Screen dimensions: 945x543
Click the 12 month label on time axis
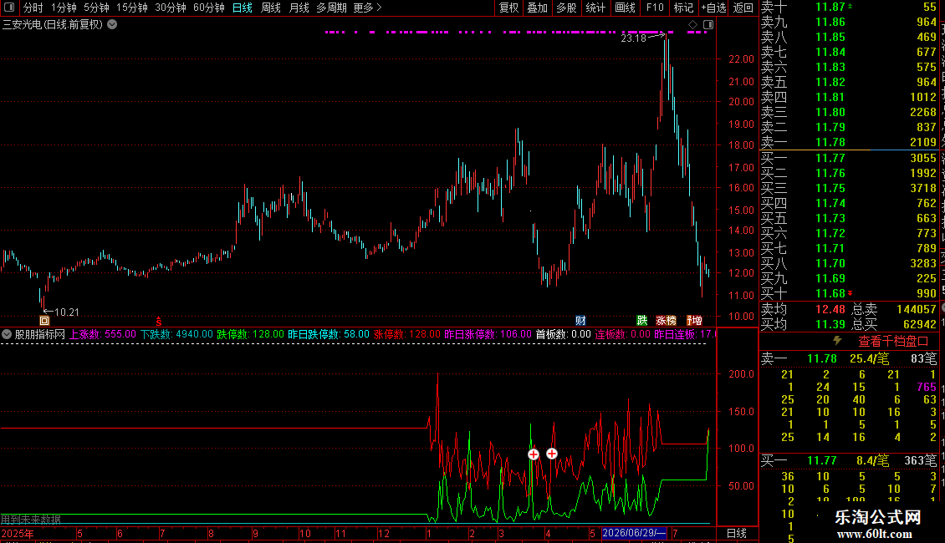(x=383, y=533)
